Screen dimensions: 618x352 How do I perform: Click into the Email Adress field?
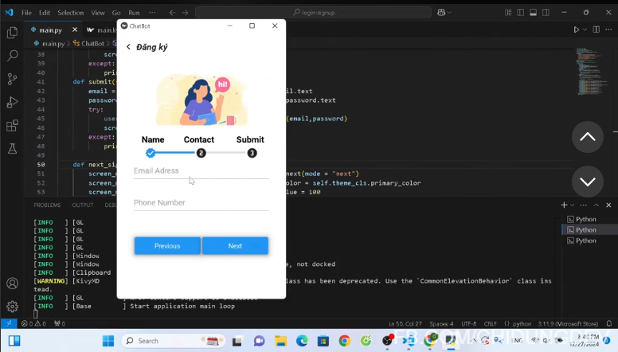[201, 171]
